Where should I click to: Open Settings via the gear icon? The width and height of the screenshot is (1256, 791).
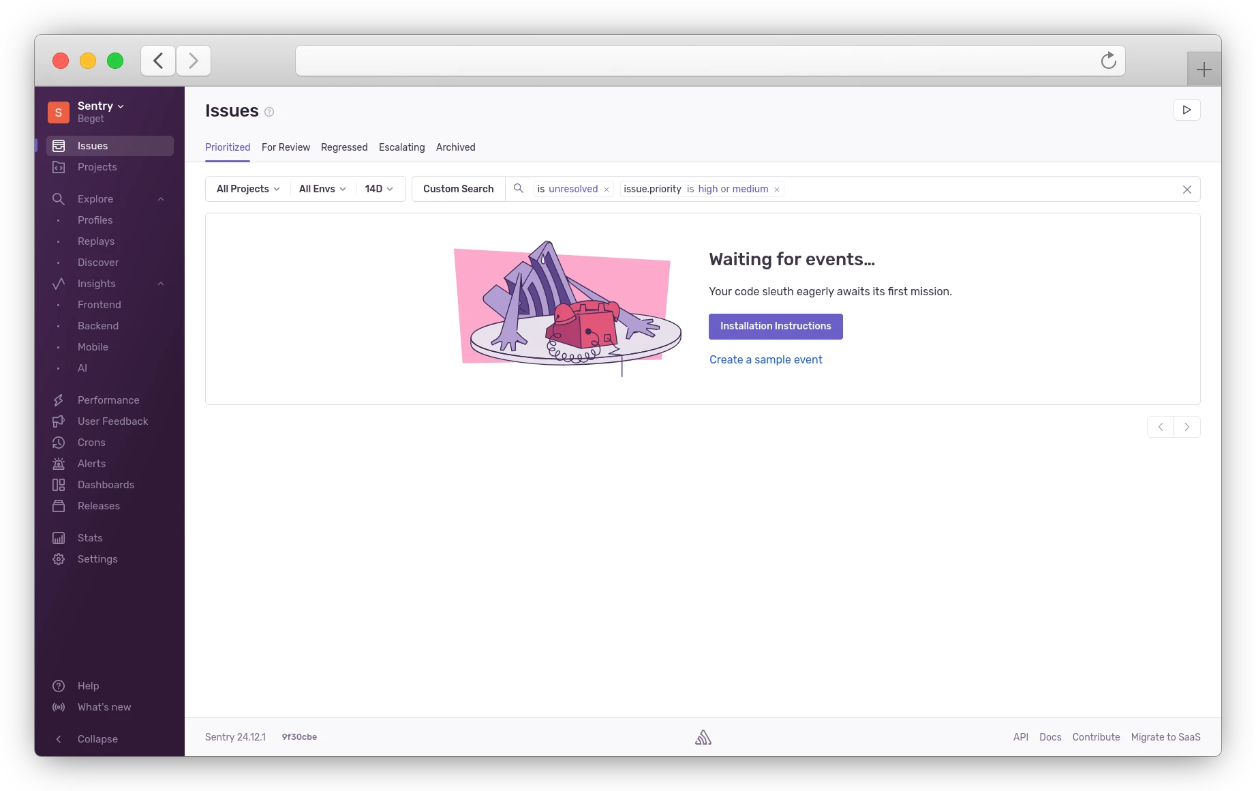click(59, 559)
